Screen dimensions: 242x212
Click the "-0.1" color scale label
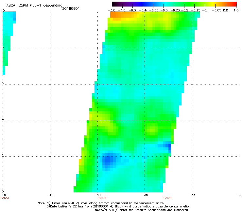coord(205,10)
